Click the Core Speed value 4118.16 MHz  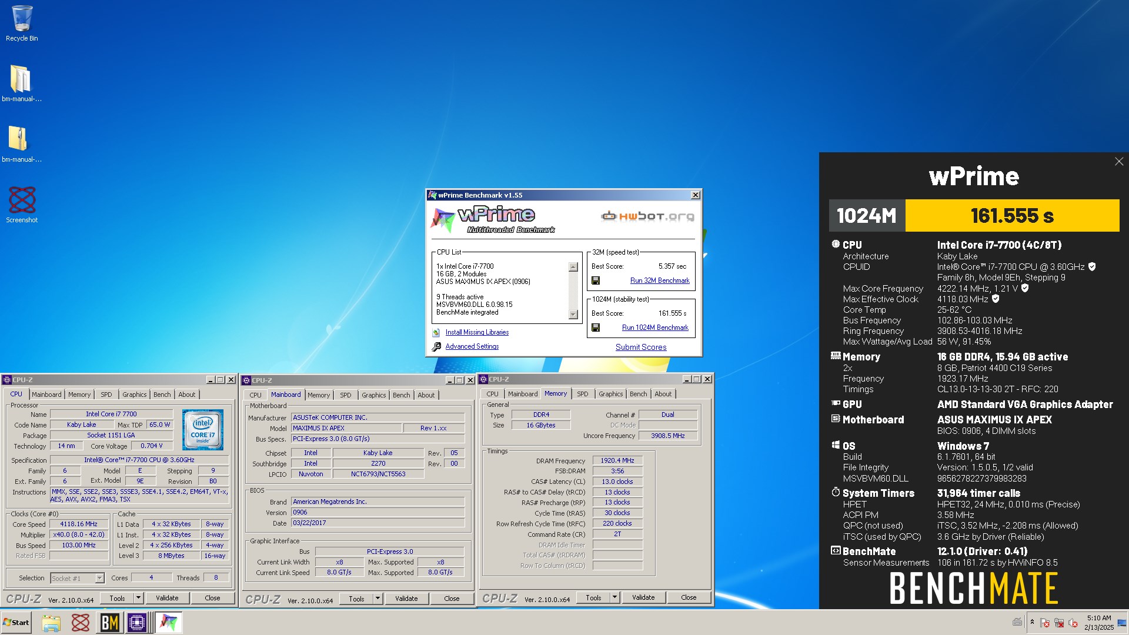pos(79,524)
